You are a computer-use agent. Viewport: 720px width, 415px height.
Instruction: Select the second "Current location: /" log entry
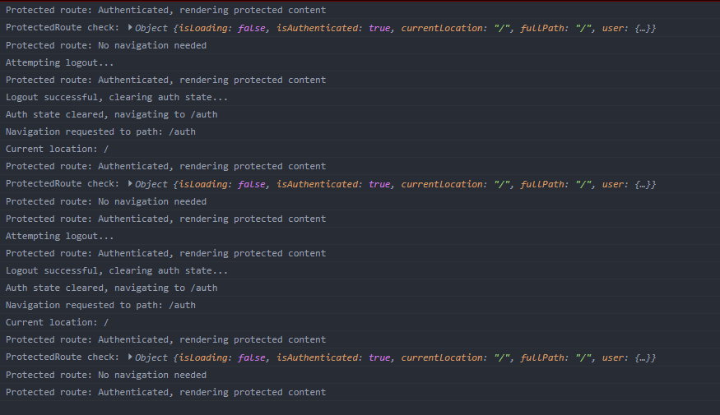57,322
